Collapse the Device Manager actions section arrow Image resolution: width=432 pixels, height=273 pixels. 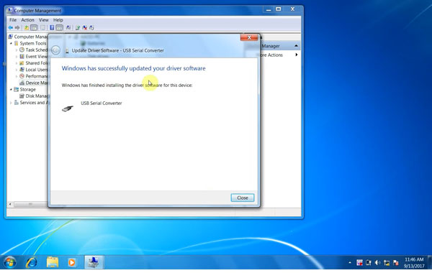tap(296, 46)
